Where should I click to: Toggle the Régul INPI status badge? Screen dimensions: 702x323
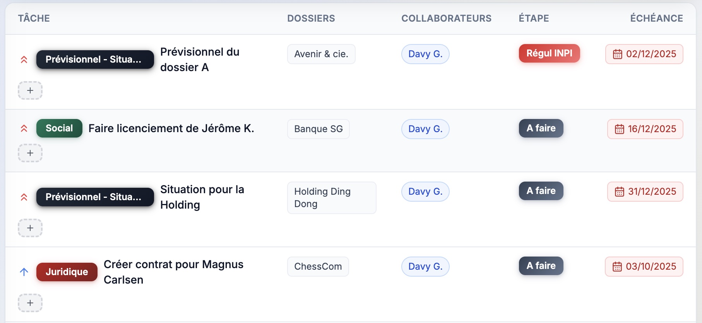click(549, 53)
